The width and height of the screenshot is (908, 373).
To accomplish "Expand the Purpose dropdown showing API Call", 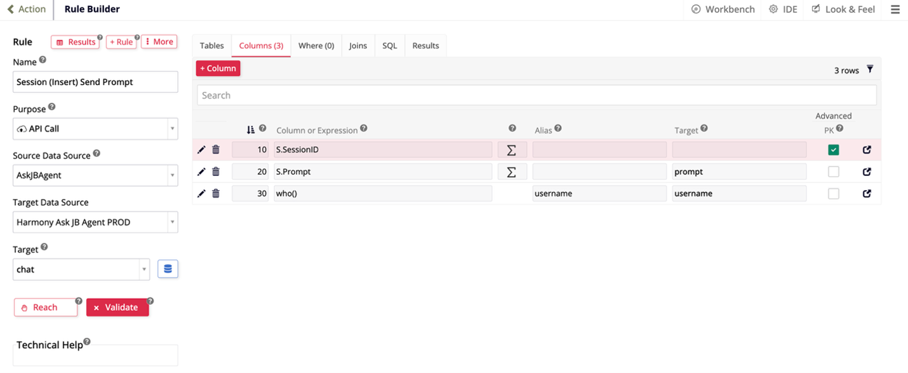I will [x=95, y=128].
